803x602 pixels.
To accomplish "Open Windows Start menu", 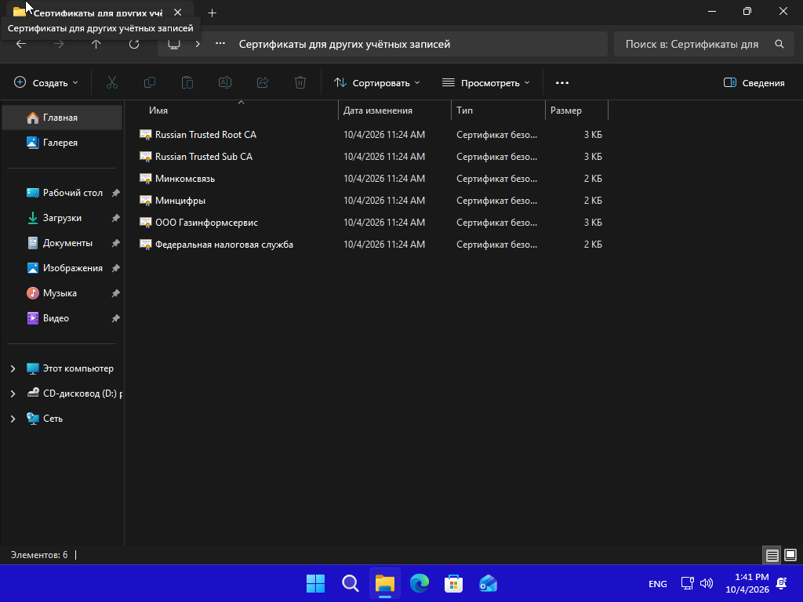I will point(315,583).
